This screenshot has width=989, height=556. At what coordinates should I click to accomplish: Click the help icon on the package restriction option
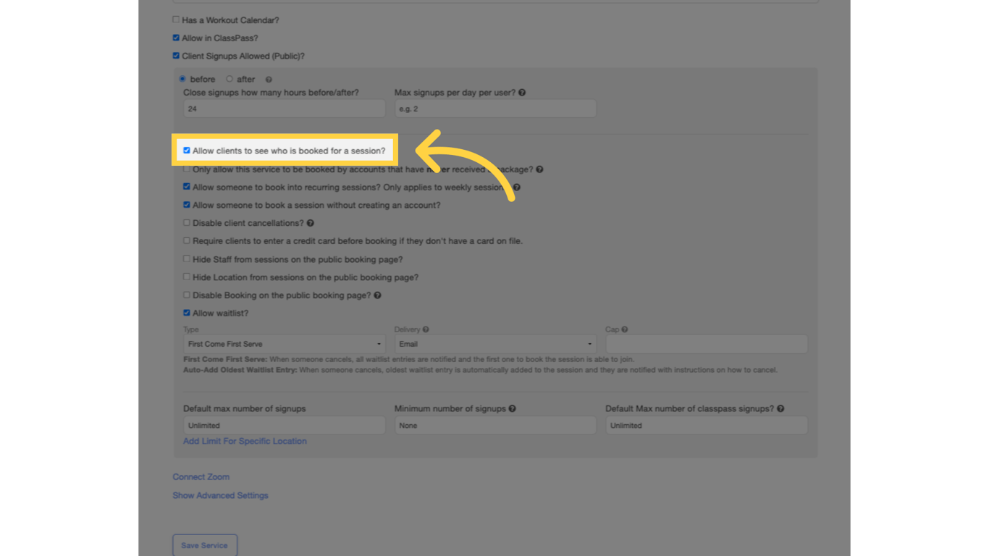[539, 169]
